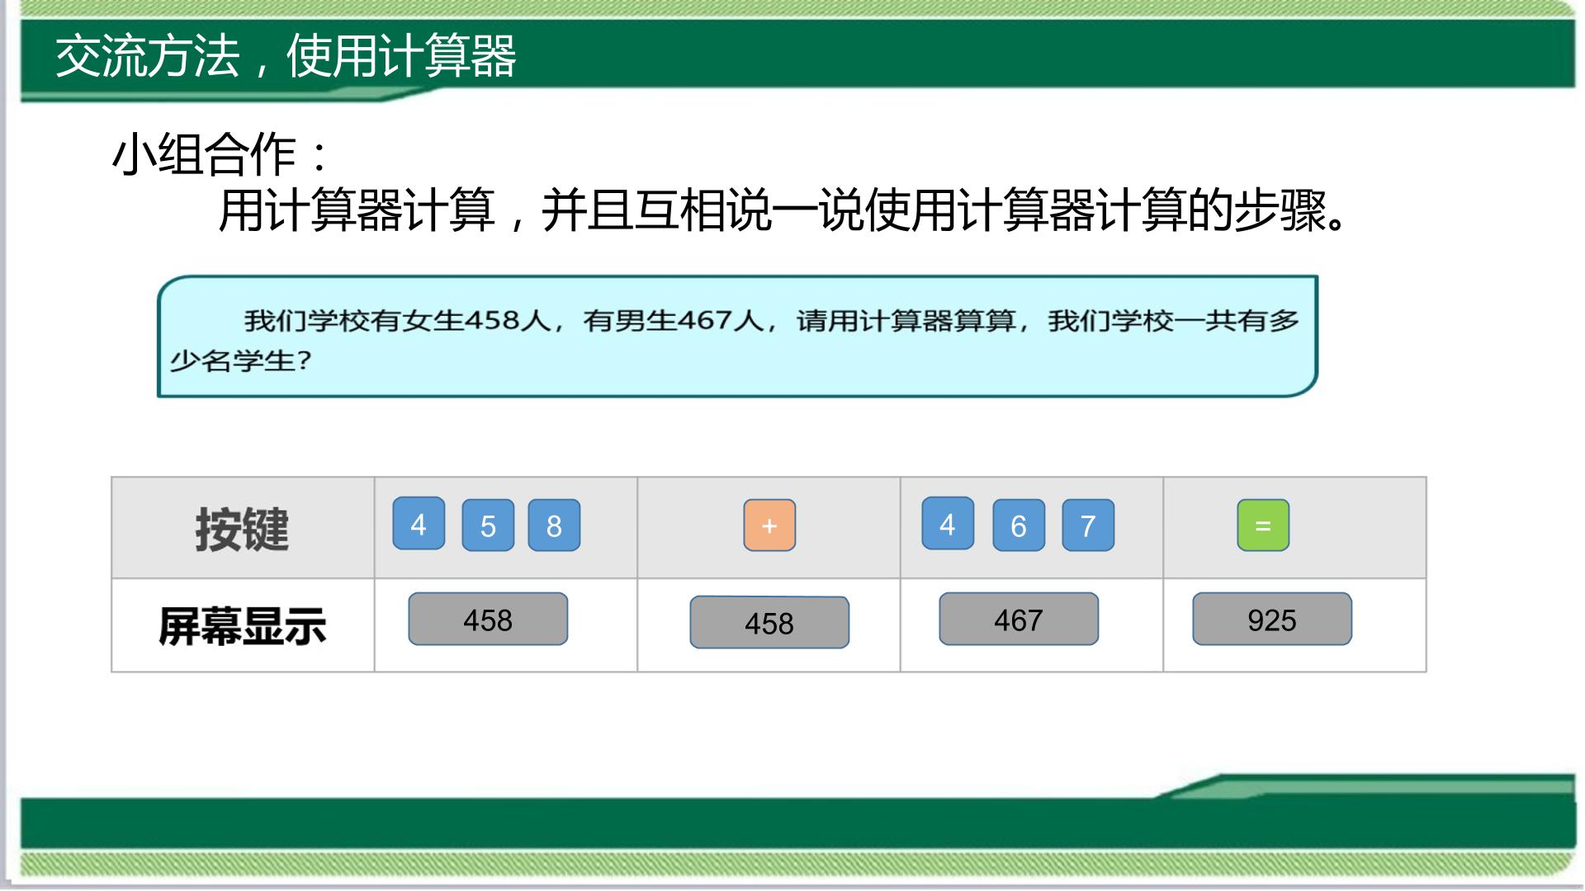The width and height of the screenshot is (1585, 891).
Task: Click the blue key labeled 5
Action: tap(488, 525)
